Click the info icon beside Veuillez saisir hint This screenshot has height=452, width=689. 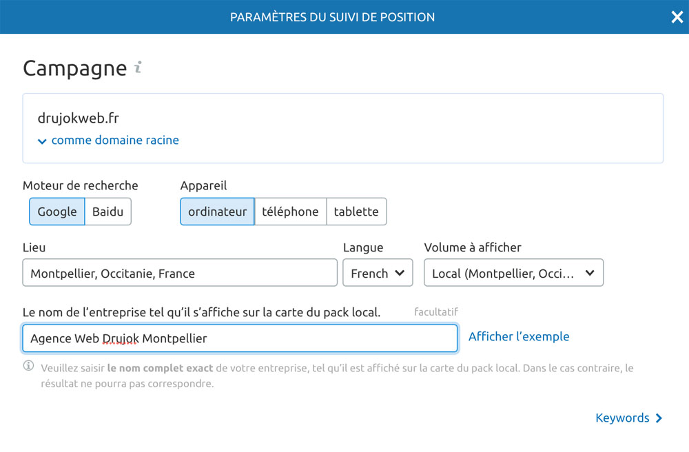coord(28,365)
